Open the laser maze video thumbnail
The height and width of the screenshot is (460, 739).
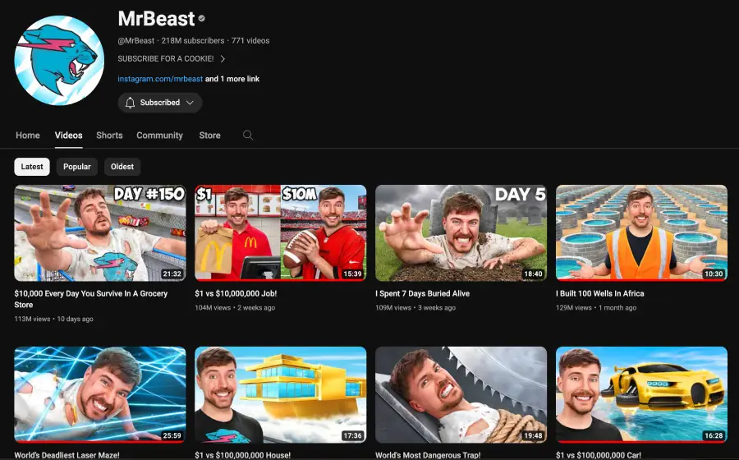tap(100, 395)
